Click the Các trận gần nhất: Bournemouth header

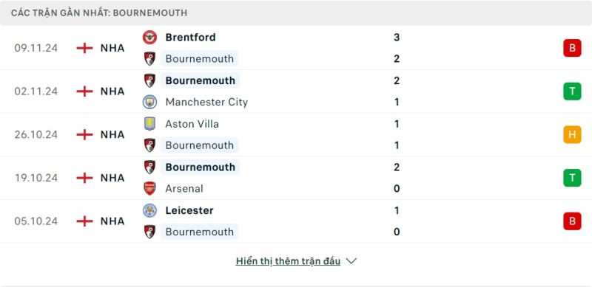pos(99,13)
